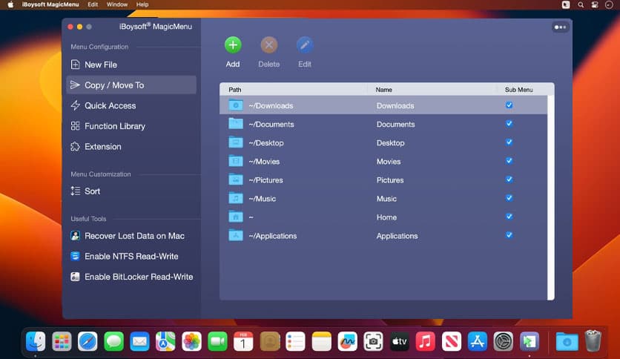The image size is (620, 359).
Task: Open the Help menu in menu bar
Action: (142, 4)
